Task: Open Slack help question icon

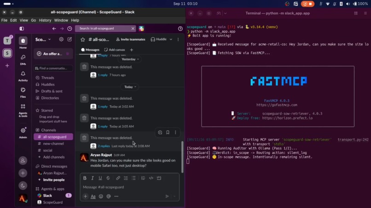Action: click(180, 28)
